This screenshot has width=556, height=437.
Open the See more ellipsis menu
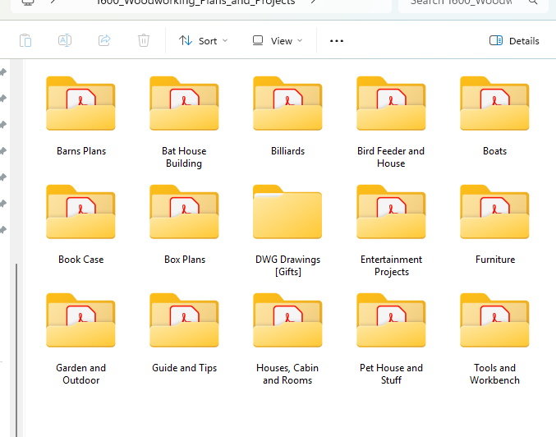click(336, 40)
